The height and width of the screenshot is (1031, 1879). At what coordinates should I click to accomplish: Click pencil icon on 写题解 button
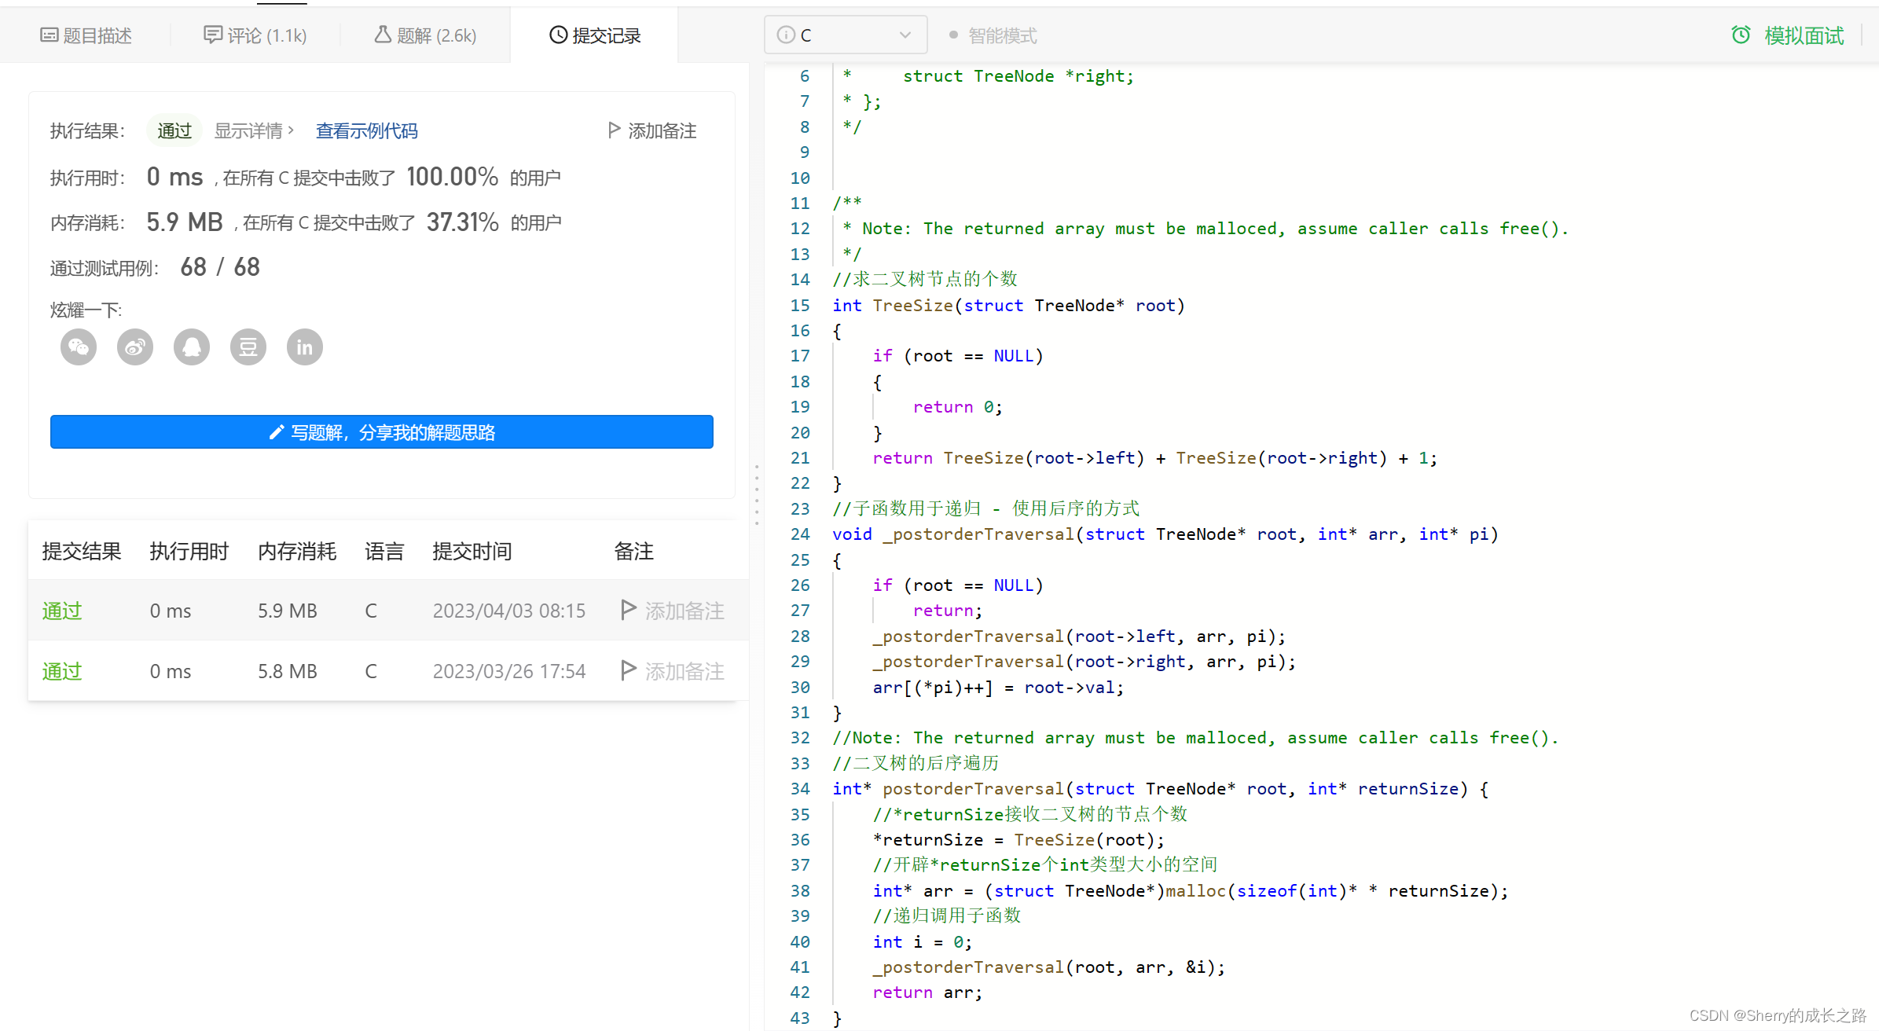click(276, 432)
